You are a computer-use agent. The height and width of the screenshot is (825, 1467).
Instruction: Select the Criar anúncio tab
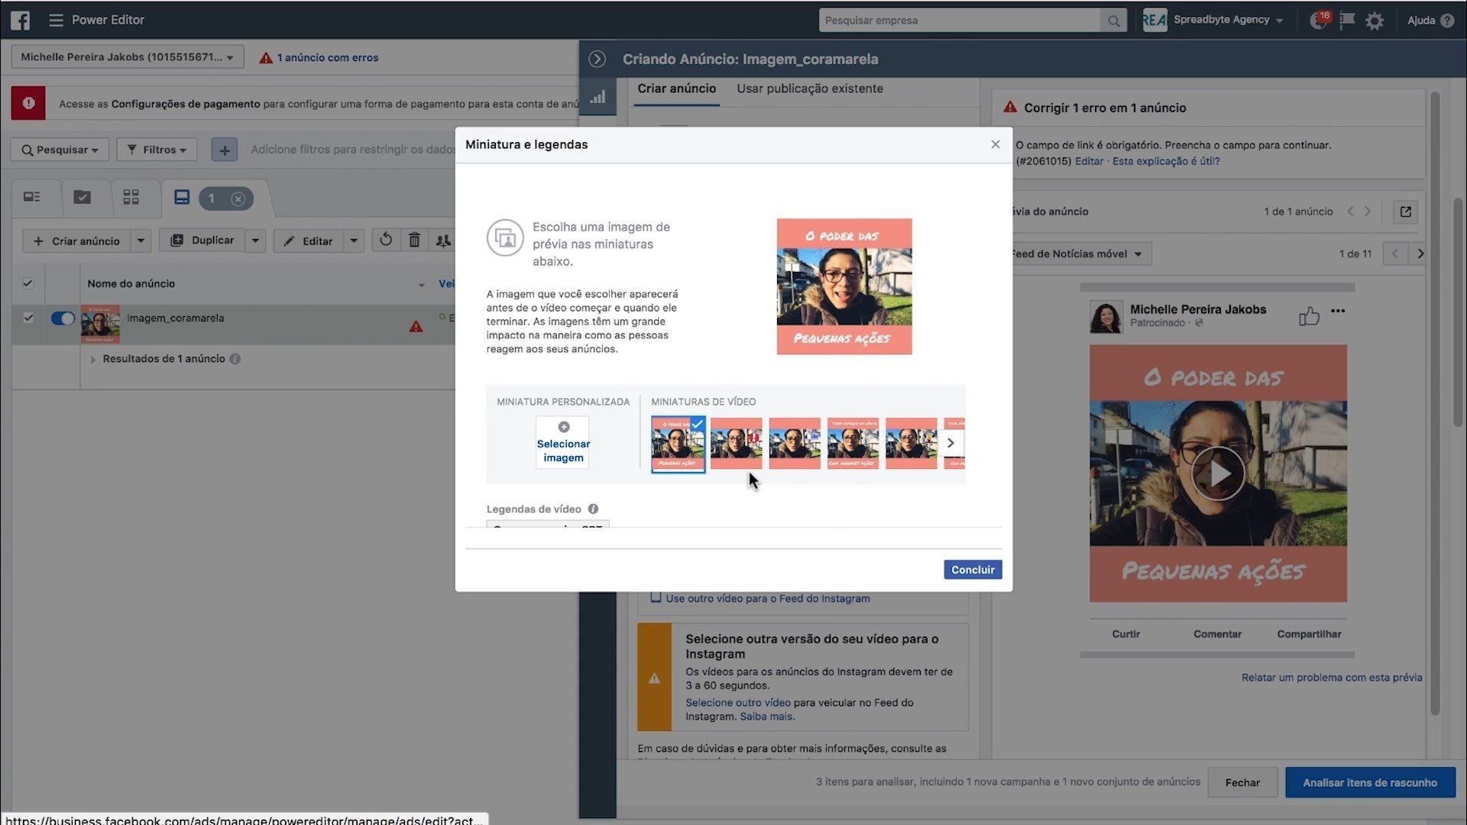(676, 89)
